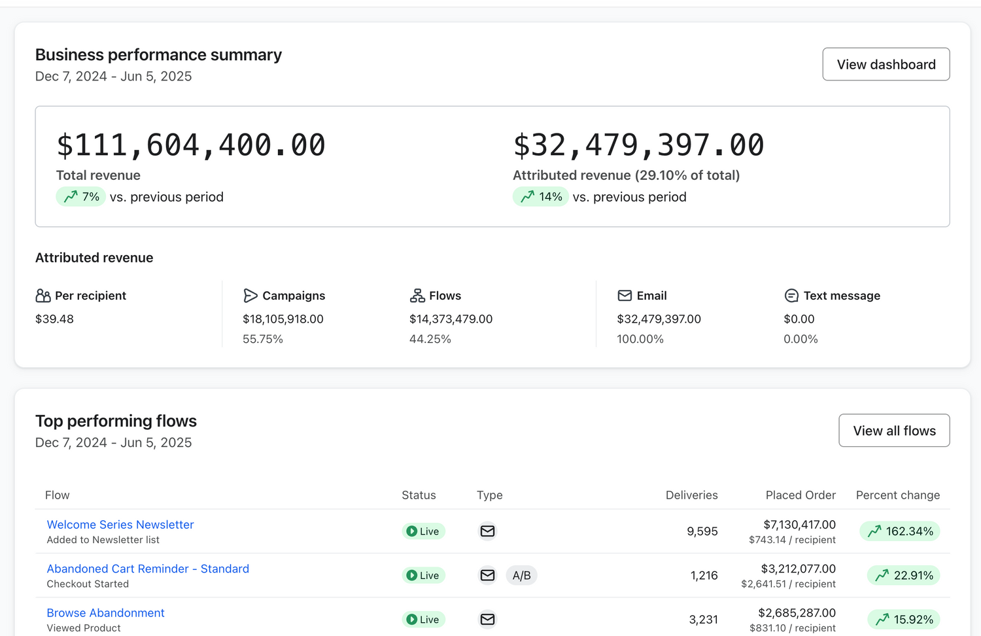981x636 pixels.
Task: Click the Live status badge for Welcome Series
Action: coord(423,531)
